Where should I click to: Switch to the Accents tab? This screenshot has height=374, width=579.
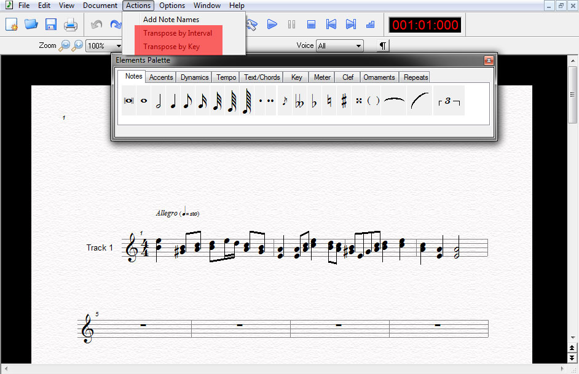161,77
